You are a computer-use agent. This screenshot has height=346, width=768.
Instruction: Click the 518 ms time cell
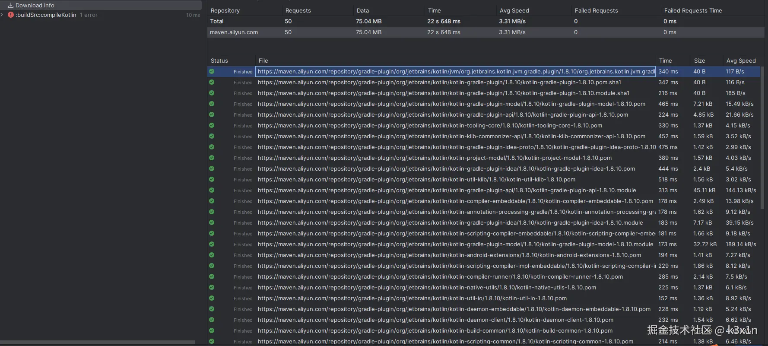[x=668, y=179]
